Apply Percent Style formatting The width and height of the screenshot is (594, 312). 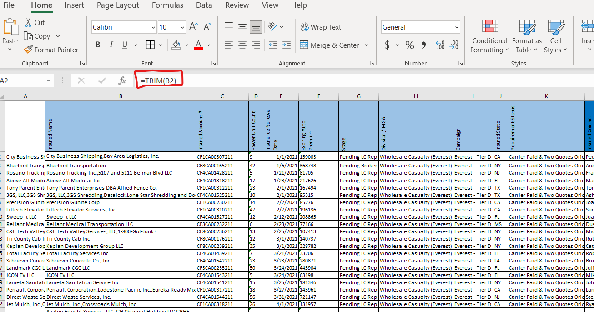pos(410,45)
